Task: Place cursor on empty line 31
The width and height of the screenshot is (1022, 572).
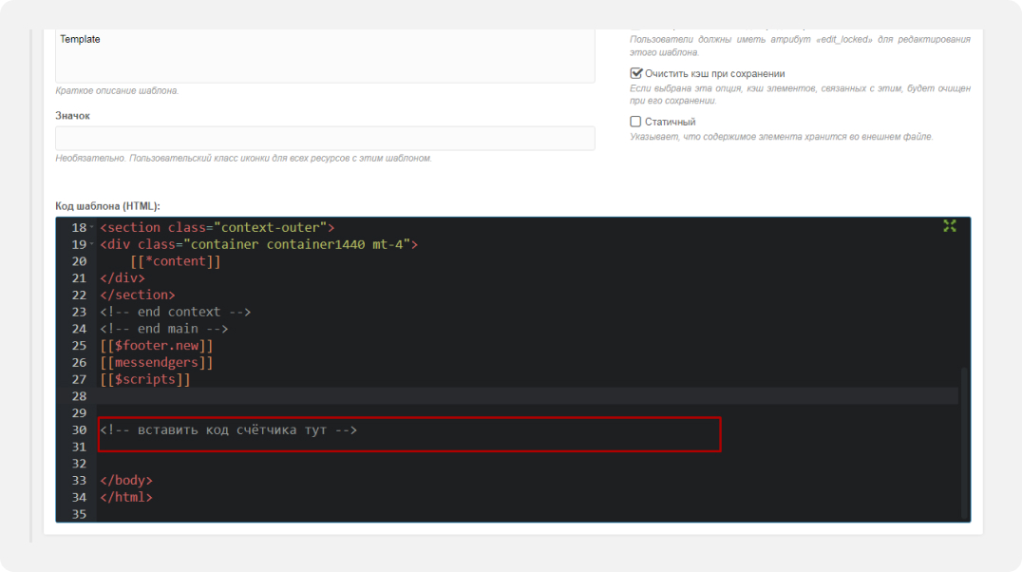Action: [380, 447]
